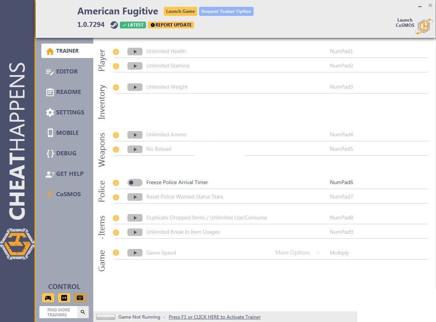Screen dimensions: 436x322
Task: Click the Cheat Happens hexagon logo in sidebar
Action: [17, 244]
